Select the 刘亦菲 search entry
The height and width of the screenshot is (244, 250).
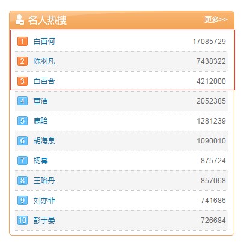coord(44,201)
